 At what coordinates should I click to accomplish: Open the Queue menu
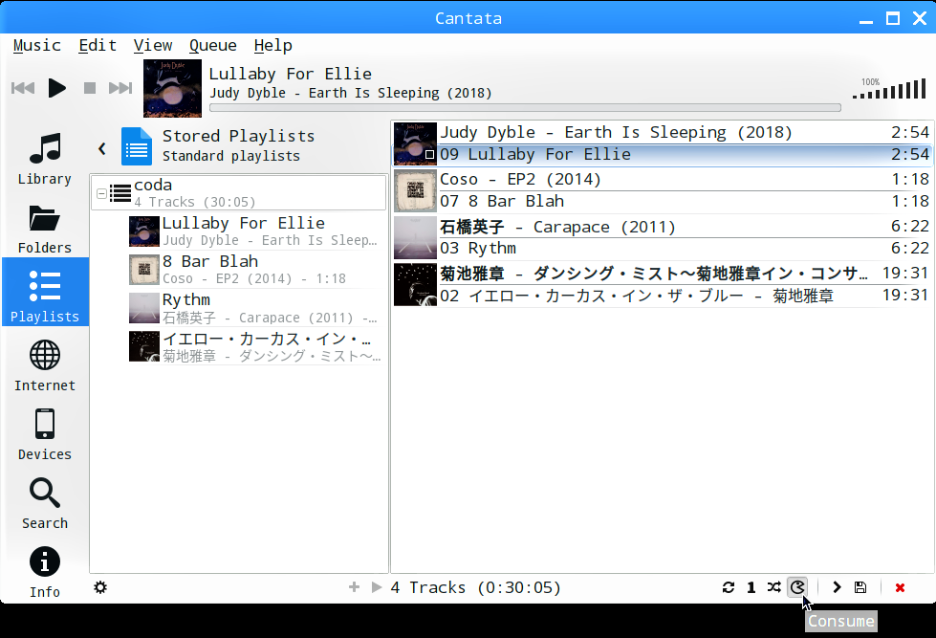[x=213, y=45]
